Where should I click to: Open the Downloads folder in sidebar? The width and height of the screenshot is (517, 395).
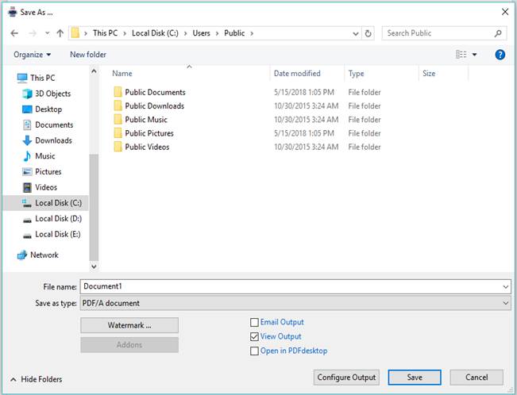(53, 140)
